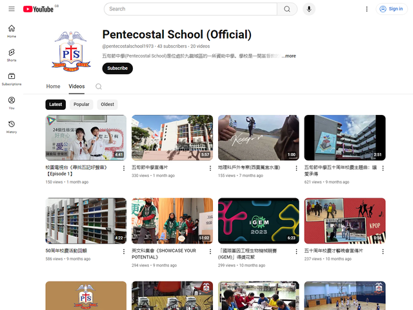
Task: Click the Sign in button
Action: coord(391,9)
